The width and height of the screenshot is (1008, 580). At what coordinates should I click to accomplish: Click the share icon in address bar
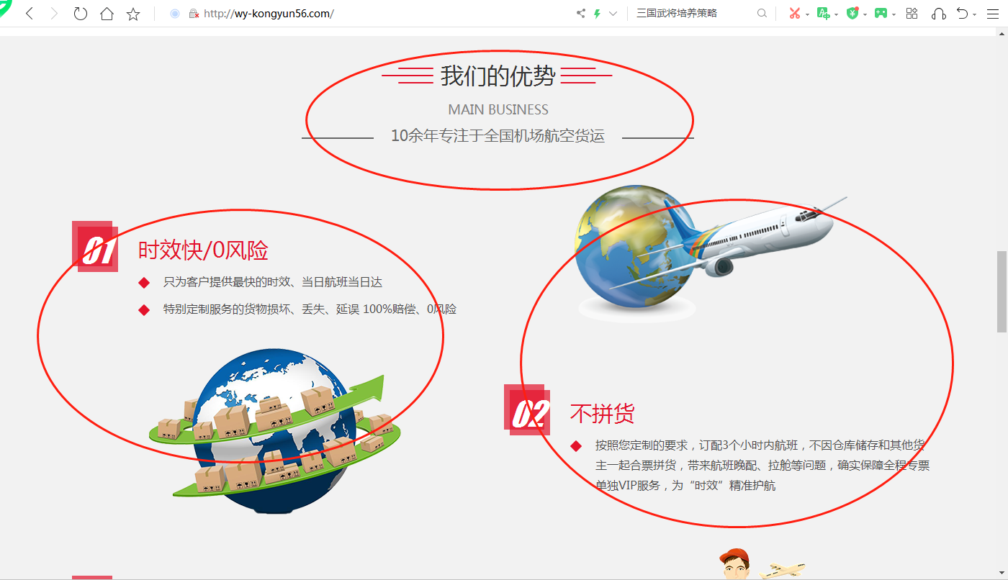coord(581,14)
